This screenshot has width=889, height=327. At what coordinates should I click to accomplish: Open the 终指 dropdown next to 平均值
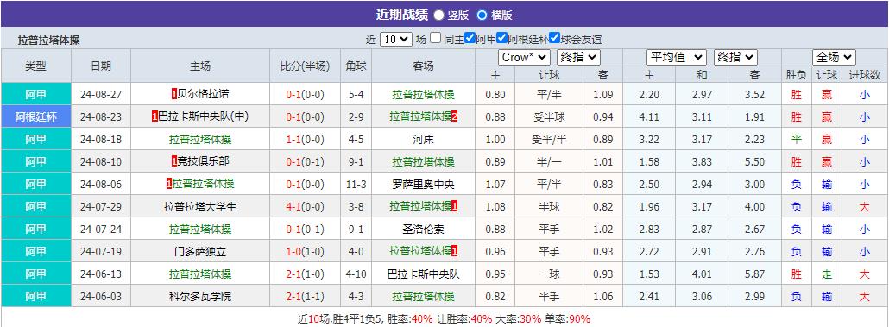pyautogui.click(x=736, y=57)
